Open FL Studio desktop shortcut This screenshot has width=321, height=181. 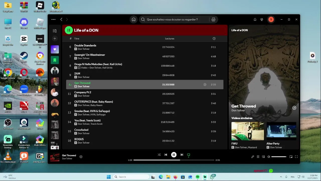click(x=40, y=90)
